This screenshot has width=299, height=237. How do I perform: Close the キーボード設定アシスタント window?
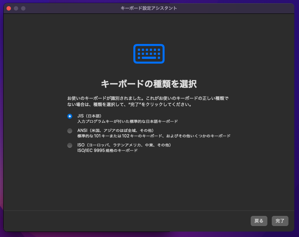(x=9, y=8)
